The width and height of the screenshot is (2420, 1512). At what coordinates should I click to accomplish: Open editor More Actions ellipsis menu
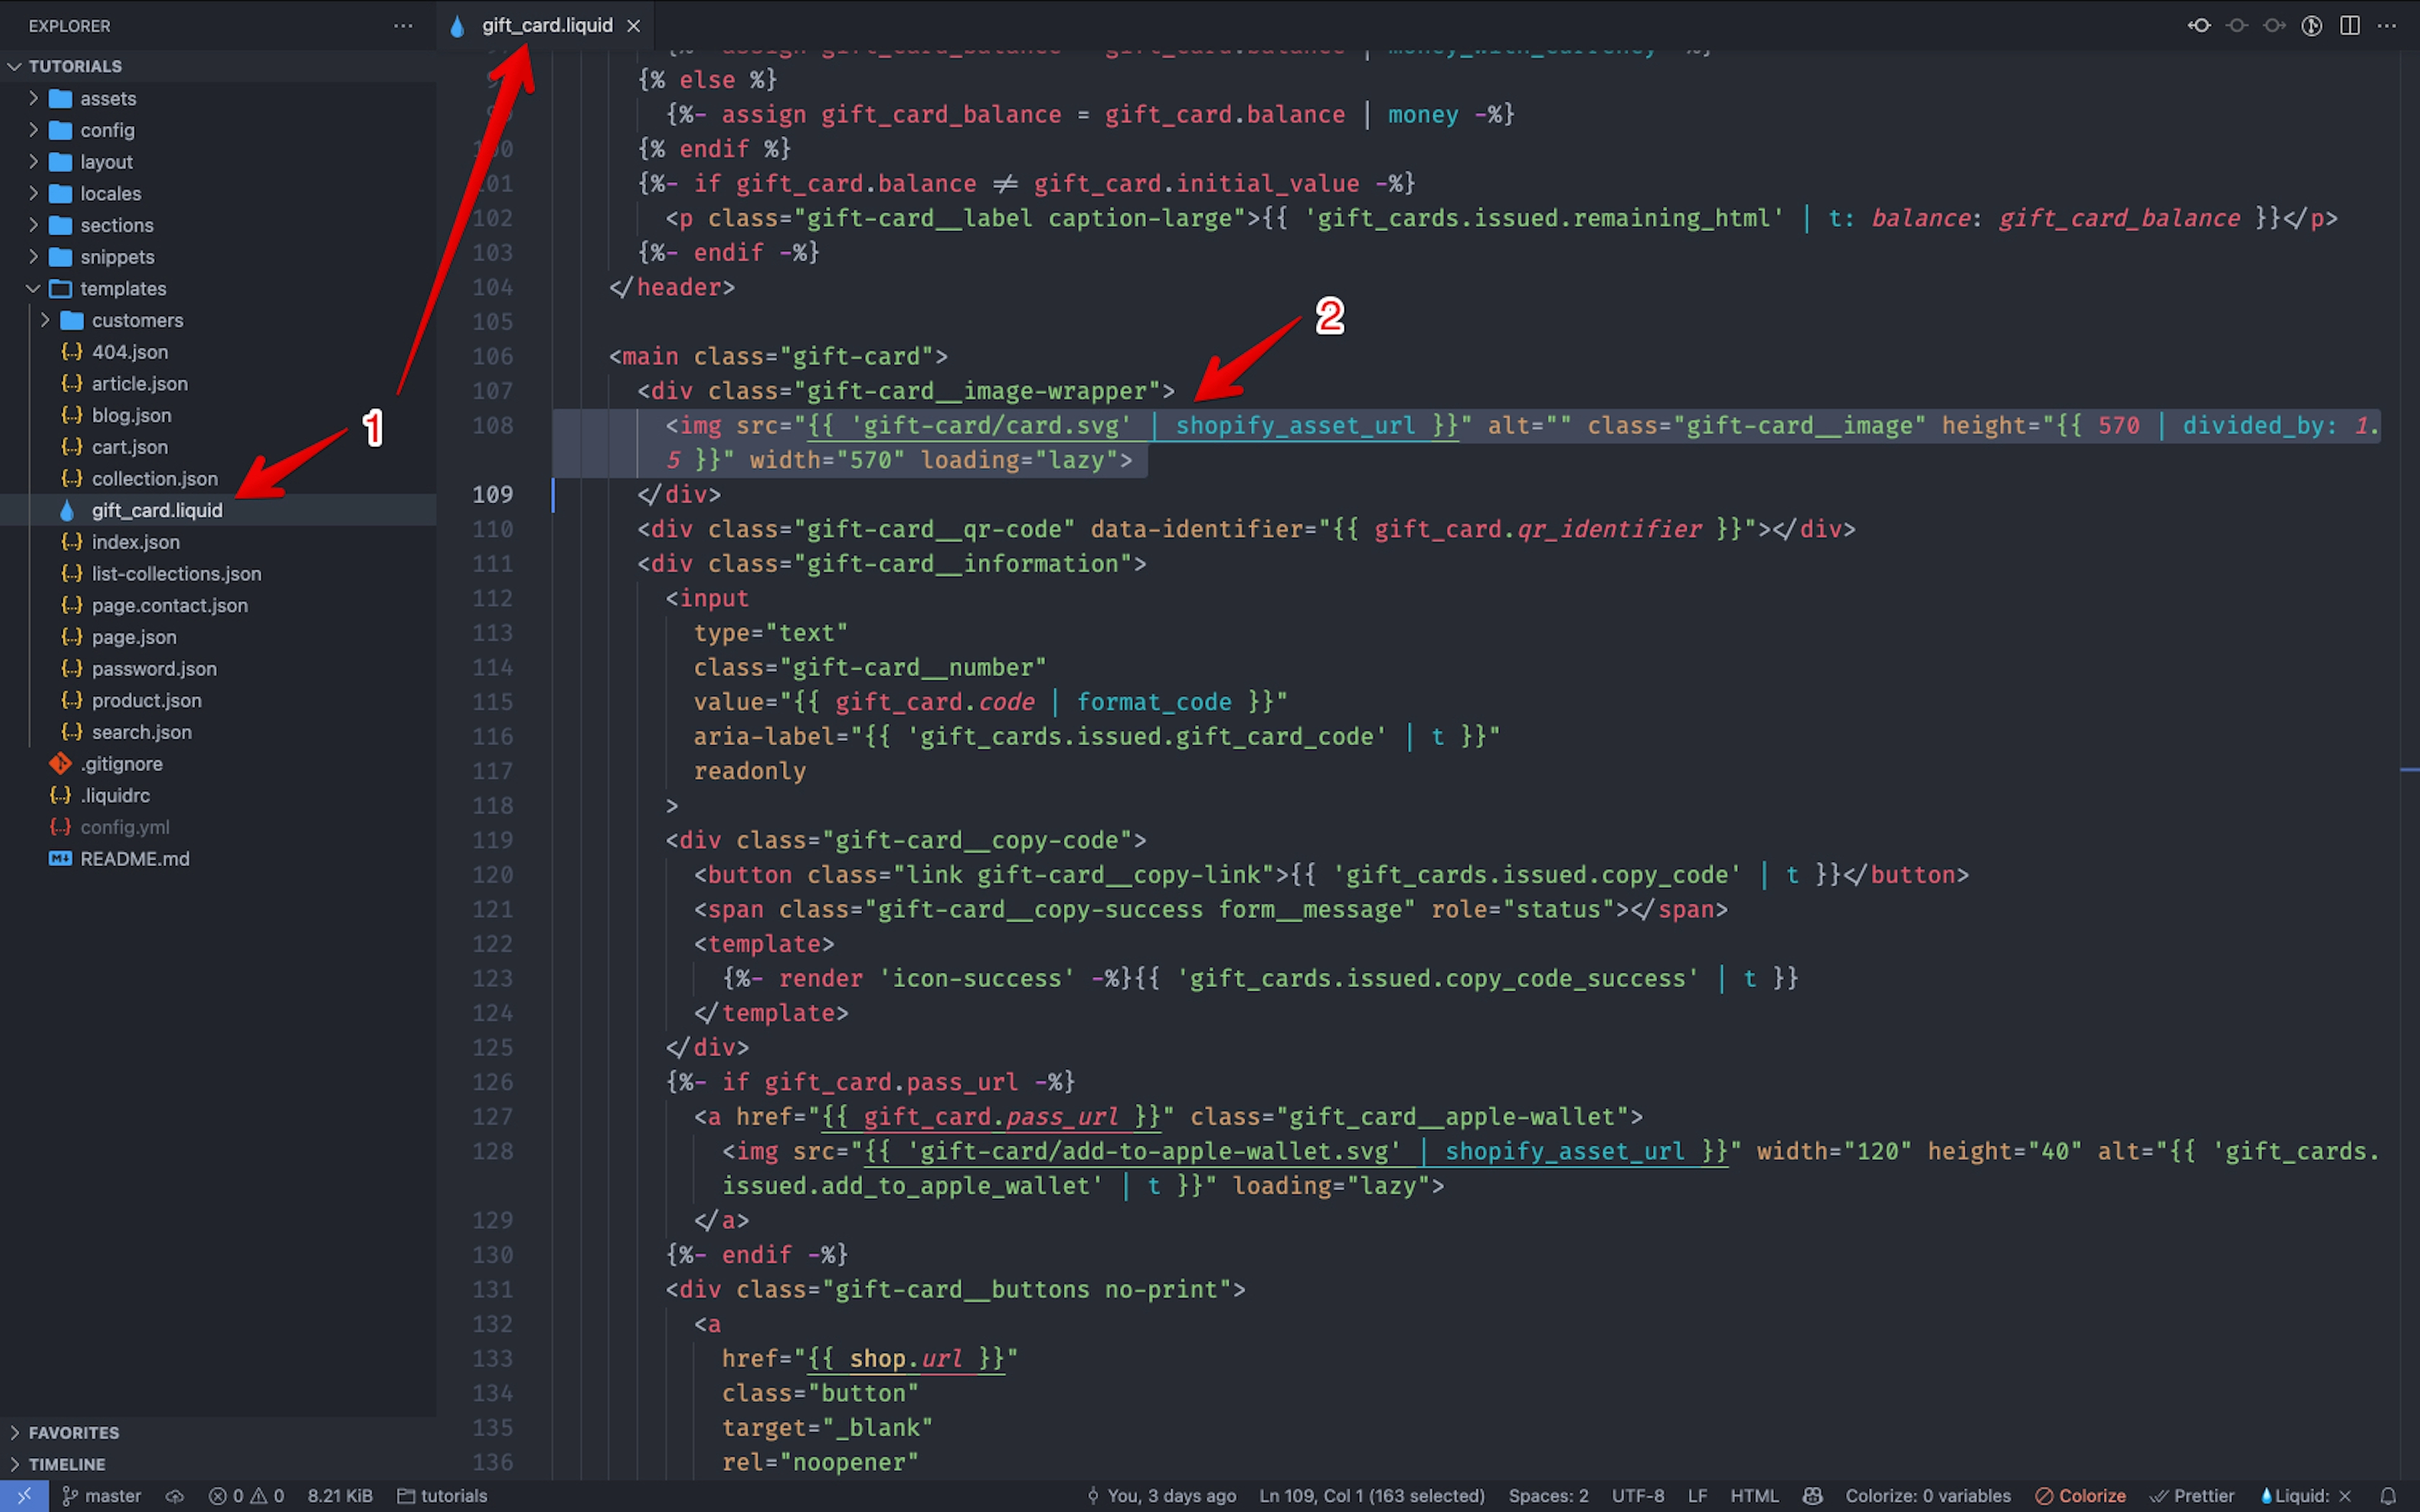click(x=2387, y=26)
